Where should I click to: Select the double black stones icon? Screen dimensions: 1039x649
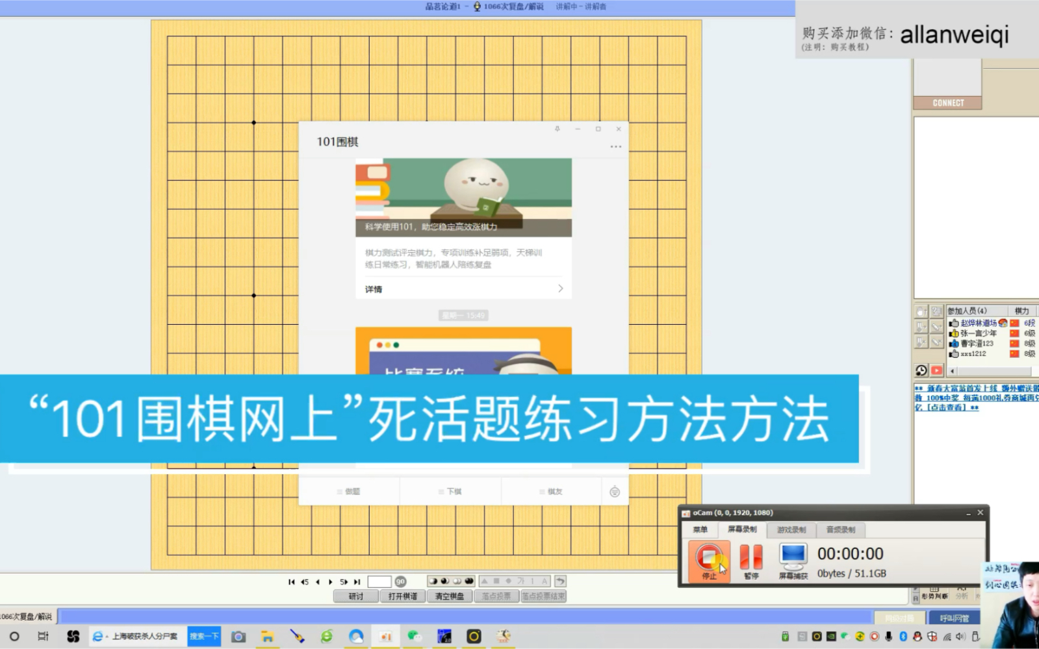[x=469, y=581]
